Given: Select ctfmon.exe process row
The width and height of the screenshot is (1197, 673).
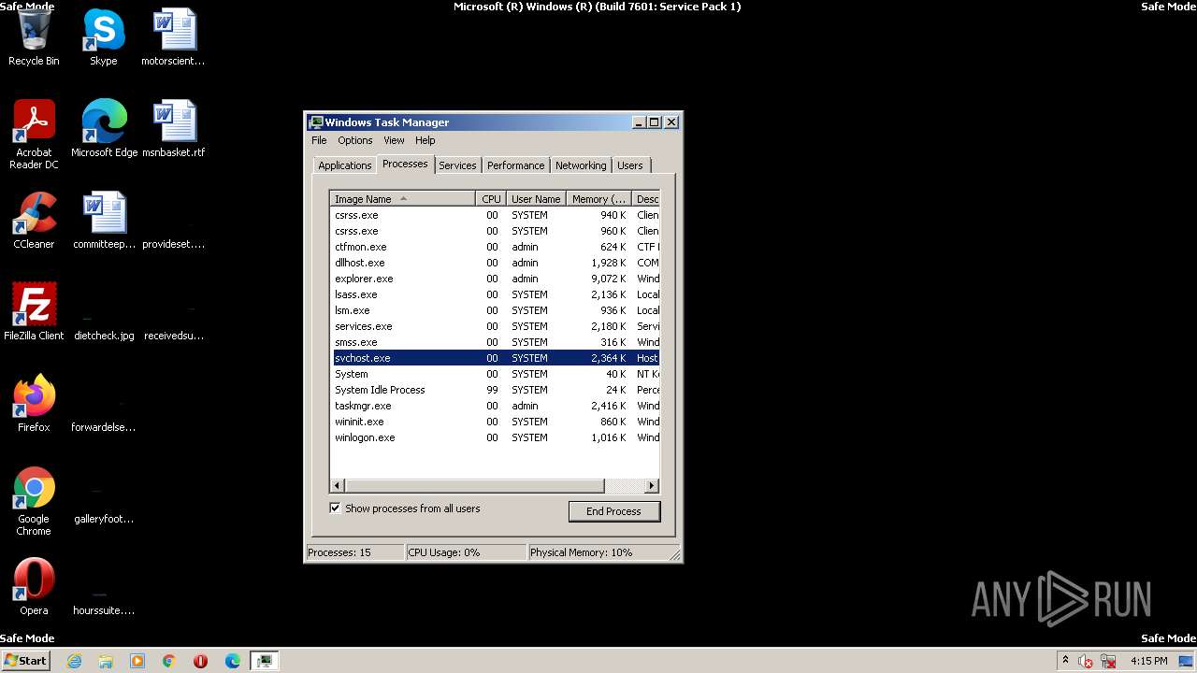Looking at the screenshot, I should click(496, 247).
